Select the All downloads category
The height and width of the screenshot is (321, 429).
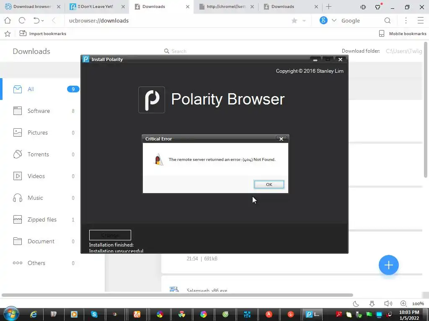(41, 89)
